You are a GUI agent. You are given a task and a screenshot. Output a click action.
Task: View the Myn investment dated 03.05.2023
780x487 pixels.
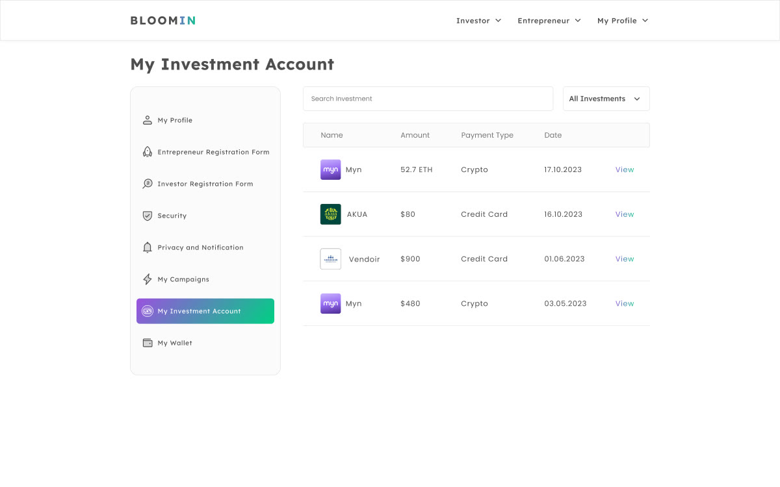pyautogui.click(x=625, y=303)
